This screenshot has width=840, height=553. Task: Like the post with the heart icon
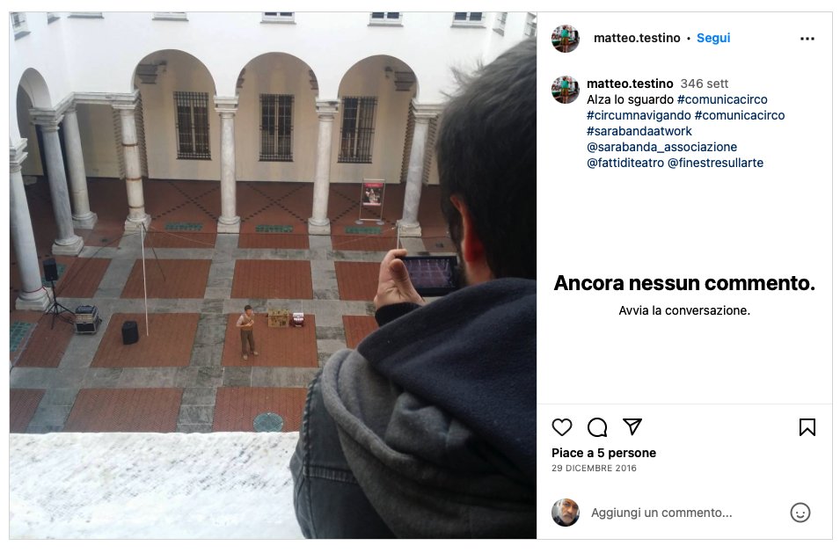click(561, 427)
